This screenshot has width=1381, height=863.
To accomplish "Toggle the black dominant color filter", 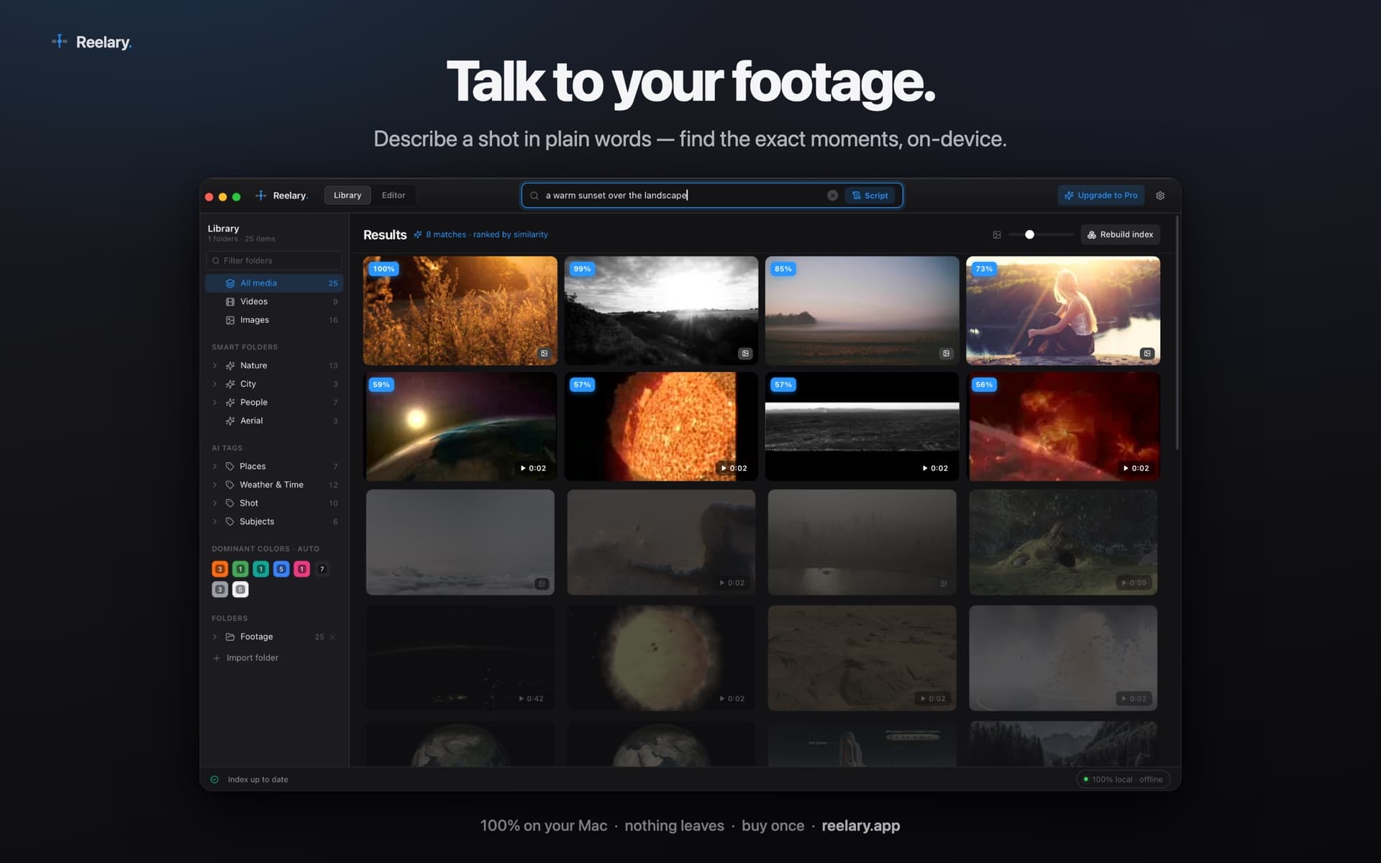I will (322, 569).
